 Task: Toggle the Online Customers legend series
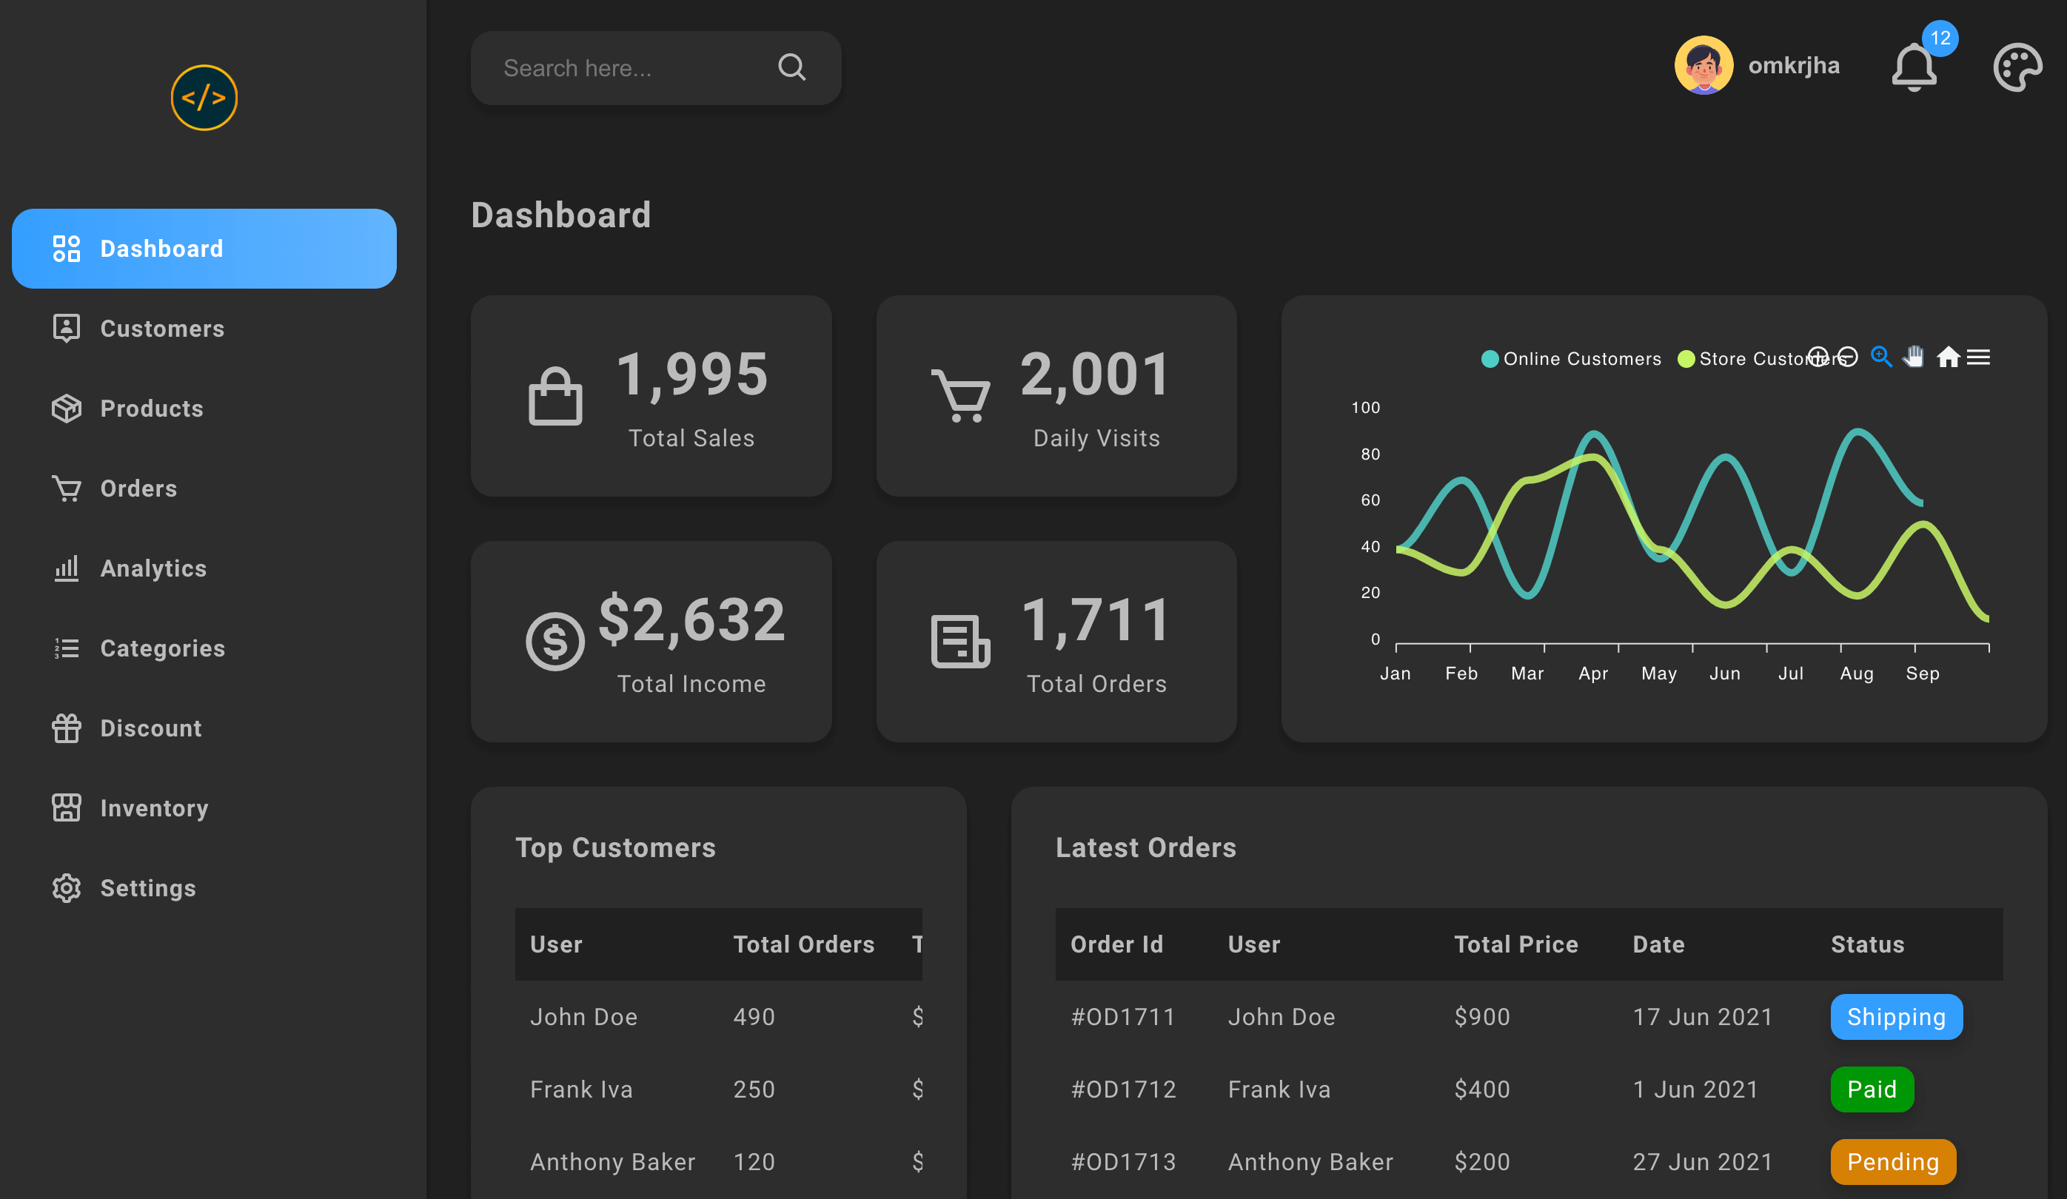point(1571,358)
